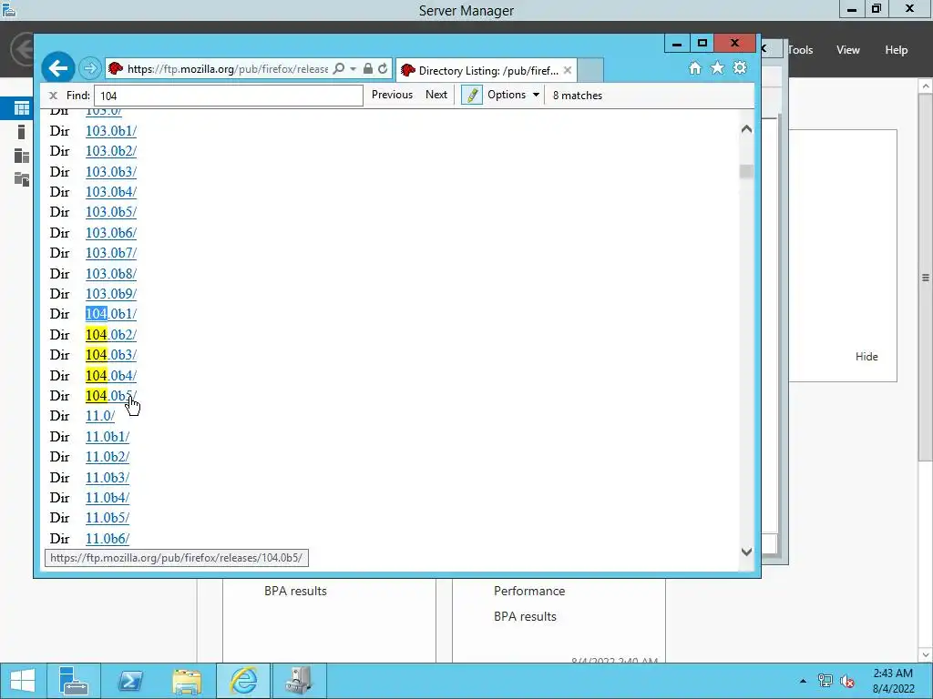Click Server Manager scroll up arrow
This screenshot has height=699, width=933.
click(x=926, y=86)
